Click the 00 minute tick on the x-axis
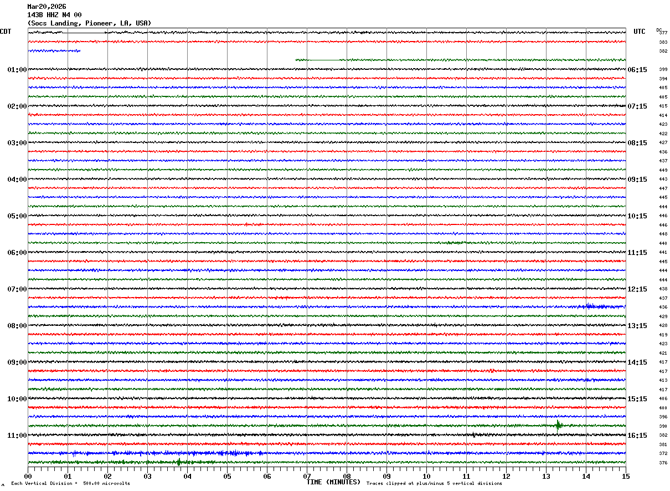670x491 pixels. click(28, 477)
